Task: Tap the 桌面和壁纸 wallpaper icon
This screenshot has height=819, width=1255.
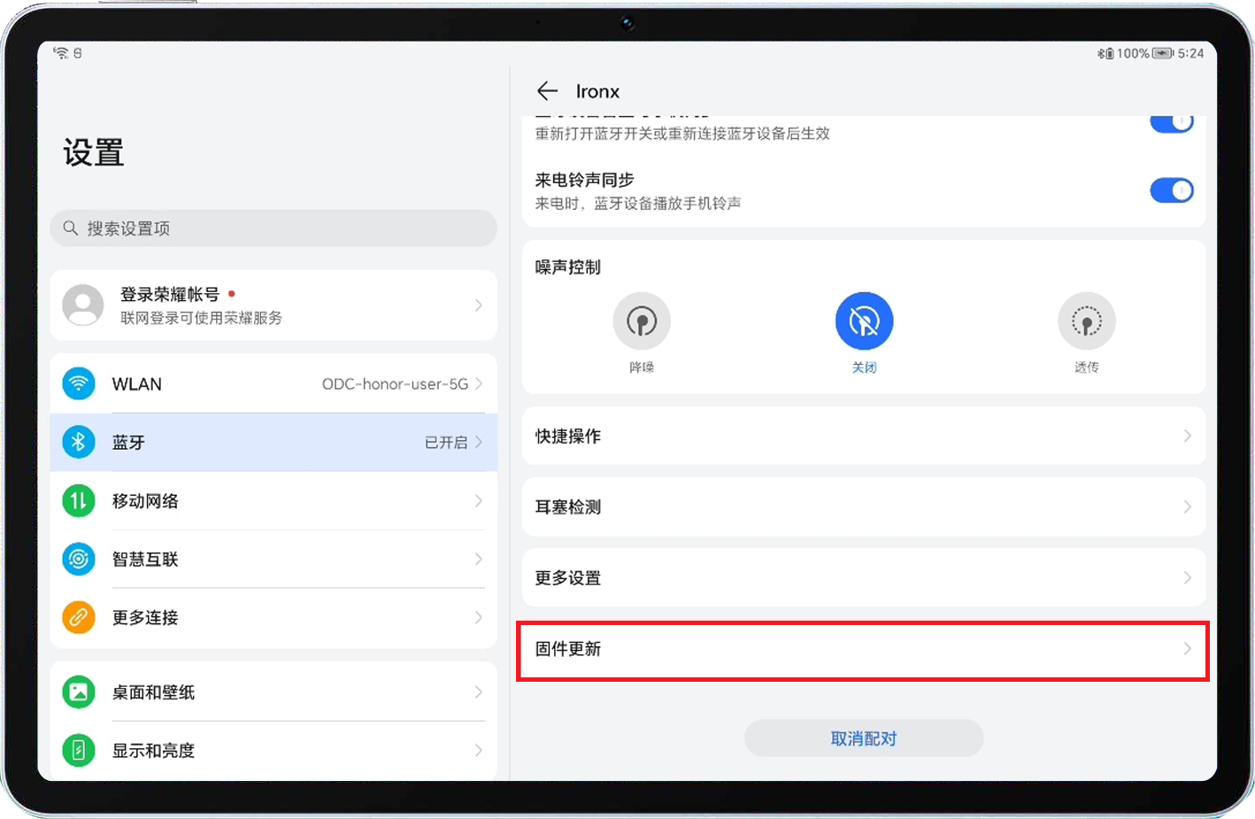Action: (79, 692)
